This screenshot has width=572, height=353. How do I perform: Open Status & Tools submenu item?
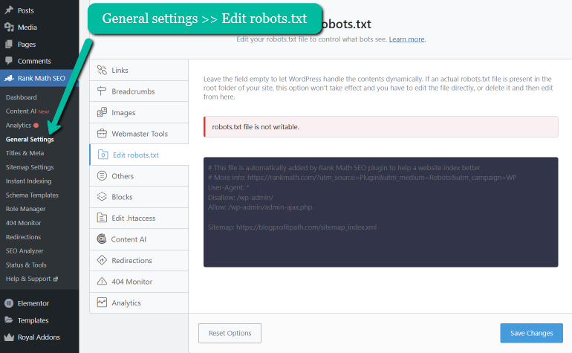[x=26, y=265]
